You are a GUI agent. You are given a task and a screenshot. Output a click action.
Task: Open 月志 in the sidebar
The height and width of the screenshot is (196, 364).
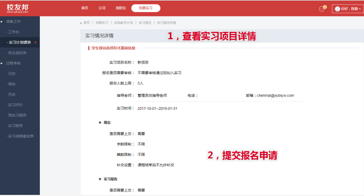click(x=12, y=95)
